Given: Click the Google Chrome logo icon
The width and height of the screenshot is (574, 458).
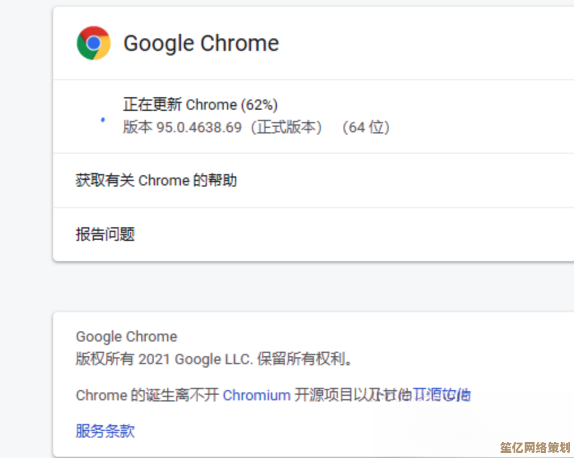Looking at the screenshot, I should 93,43.
